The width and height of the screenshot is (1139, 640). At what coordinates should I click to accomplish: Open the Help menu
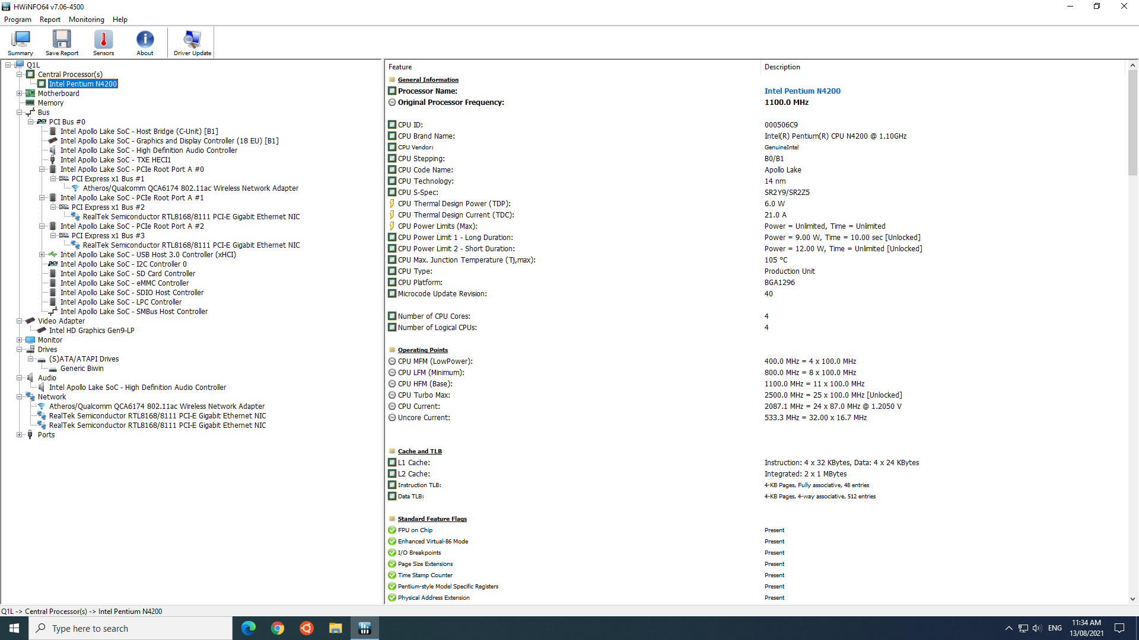120,20
